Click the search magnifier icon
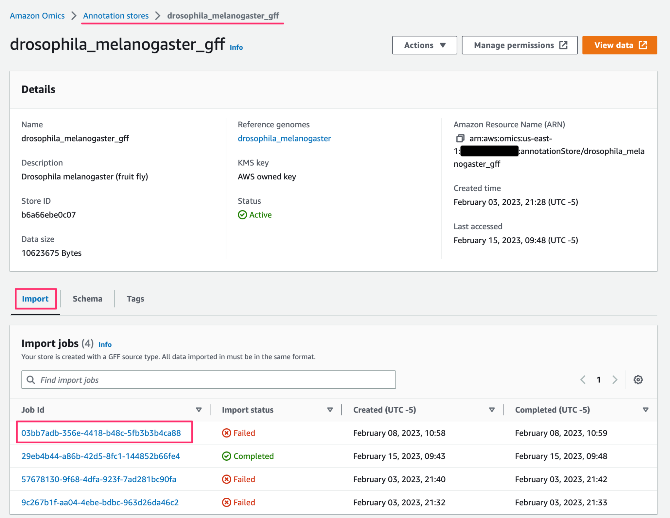 31,380
